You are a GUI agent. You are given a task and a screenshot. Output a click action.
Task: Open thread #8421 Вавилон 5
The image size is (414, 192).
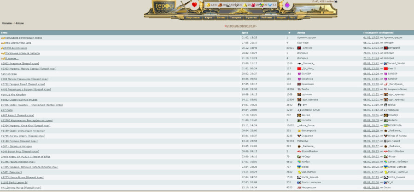click(x=12, y=172)
